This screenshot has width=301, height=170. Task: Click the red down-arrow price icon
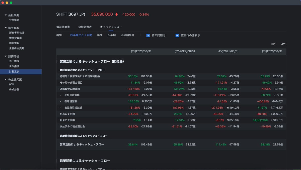point(117,15)
